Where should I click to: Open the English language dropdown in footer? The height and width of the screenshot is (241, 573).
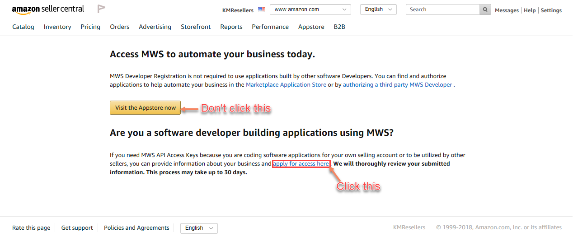(x=199, y=228)
